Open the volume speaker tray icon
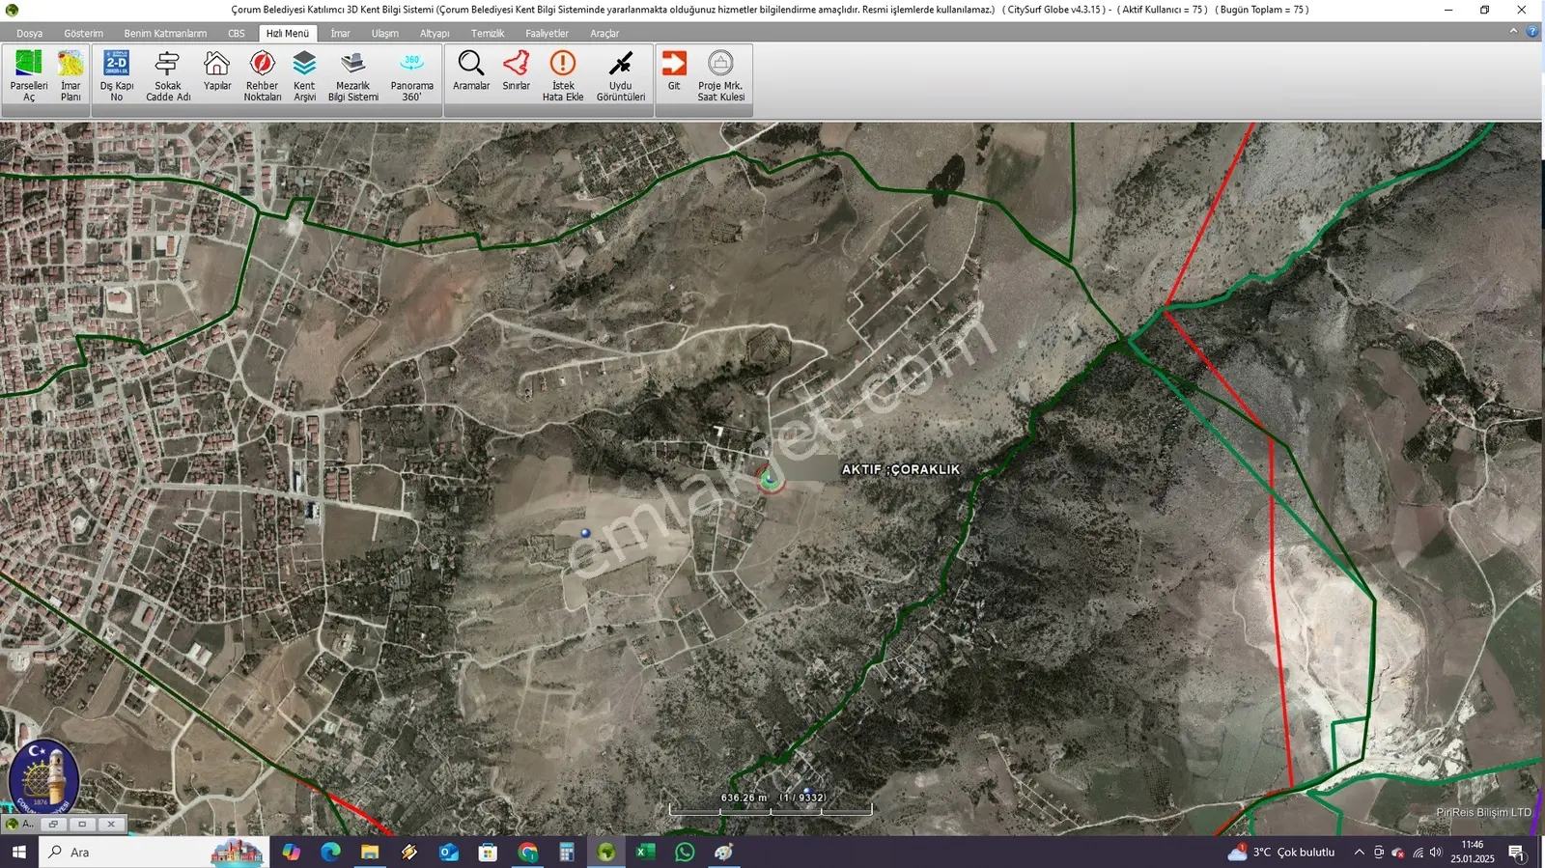The width and height of the screenshot is (1545, 868). 1436,852
